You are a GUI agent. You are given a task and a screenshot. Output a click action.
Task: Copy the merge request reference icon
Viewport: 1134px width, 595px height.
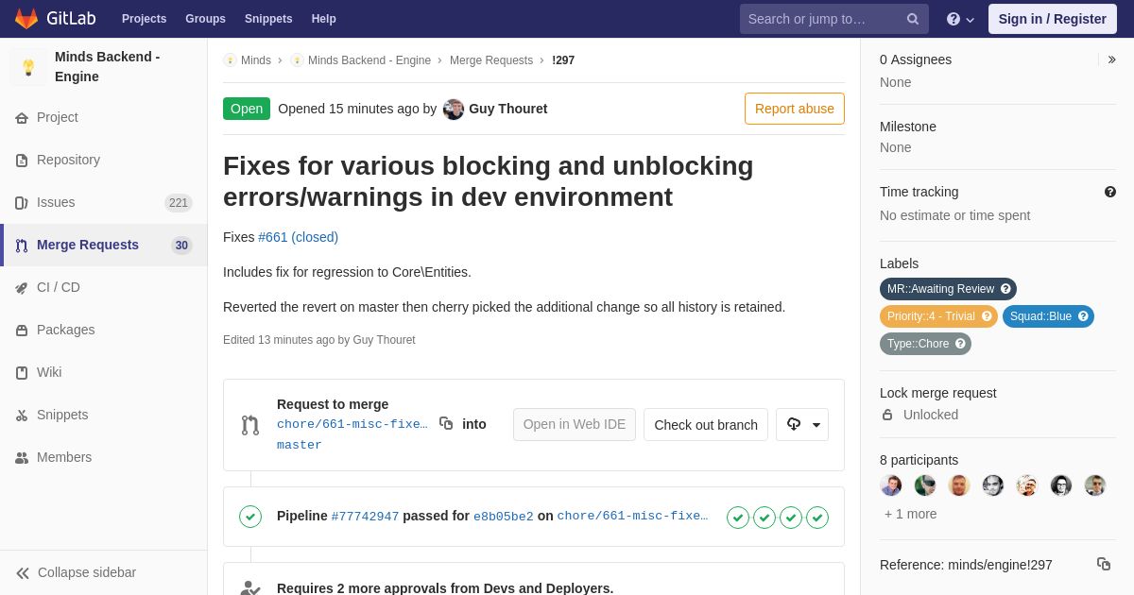tap(1104, 564)
